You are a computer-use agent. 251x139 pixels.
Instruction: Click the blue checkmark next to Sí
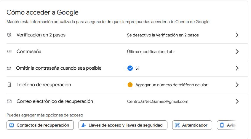[x=130, y=68]
